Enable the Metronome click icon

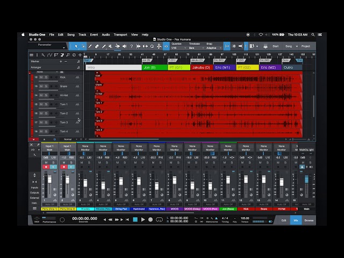[x=216, y=218]
